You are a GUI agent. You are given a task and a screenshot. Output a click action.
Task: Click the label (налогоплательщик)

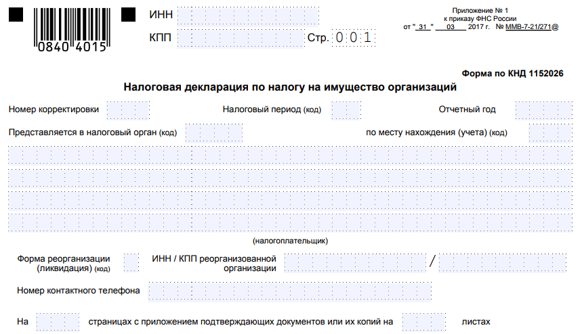click(290, 241)
